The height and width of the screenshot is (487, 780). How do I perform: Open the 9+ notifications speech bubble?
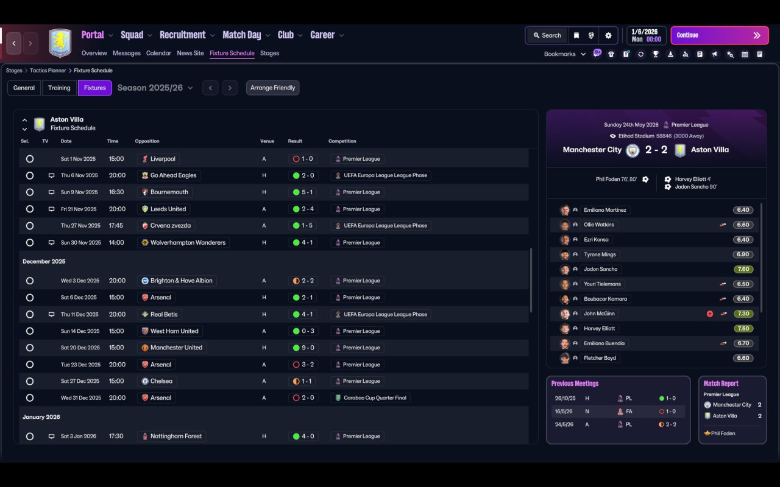[597, 53]
